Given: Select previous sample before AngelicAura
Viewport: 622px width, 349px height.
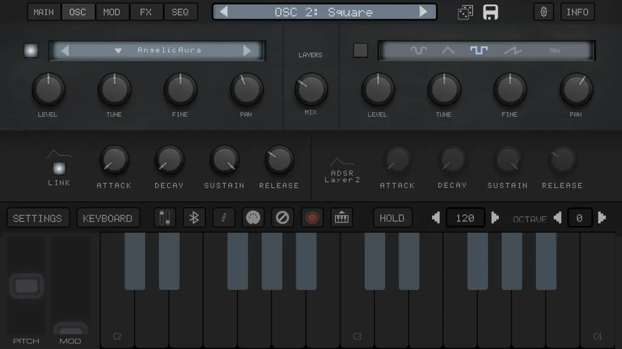Looking at the screenshot, I should coord(66,50).
